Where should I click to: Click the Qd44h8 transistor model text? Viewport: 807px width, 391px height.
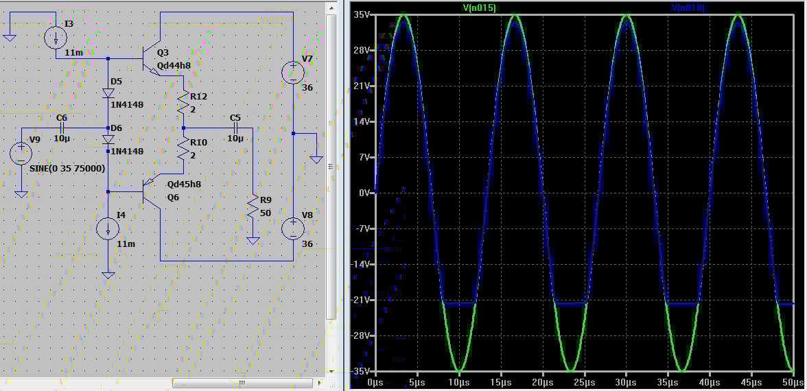[x=174, y=66]
